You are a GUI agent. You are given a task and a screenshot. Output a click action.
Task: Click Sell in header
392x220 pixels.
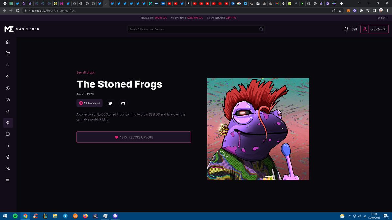coord(354,29)
